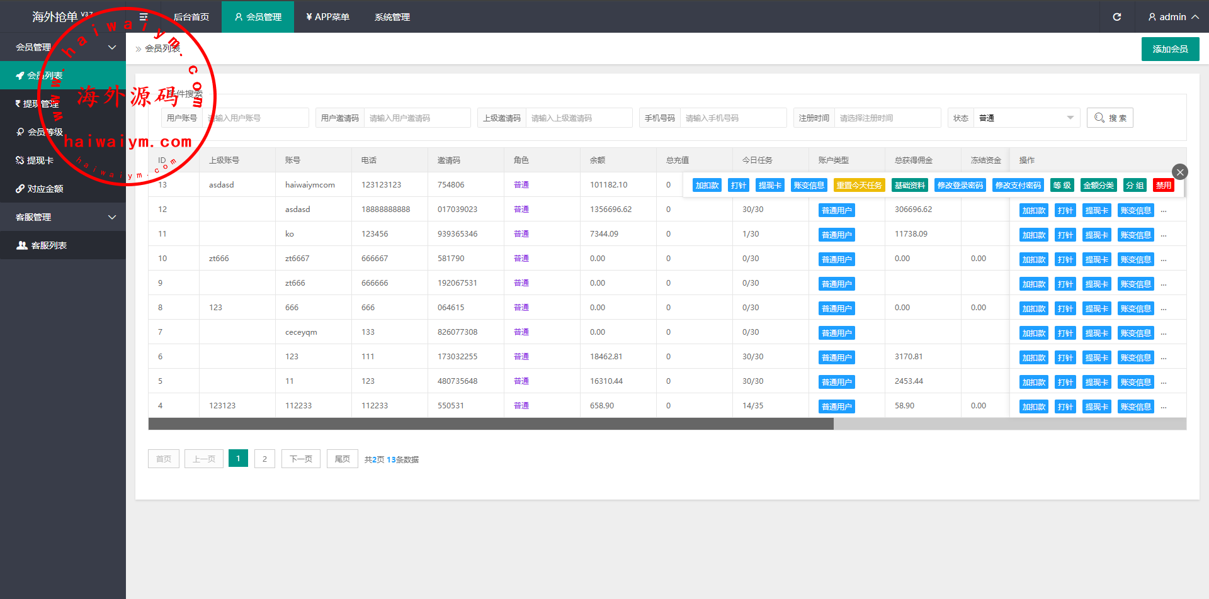
Task: Focus the 手机号码 input field
Action: click(732, 118)
